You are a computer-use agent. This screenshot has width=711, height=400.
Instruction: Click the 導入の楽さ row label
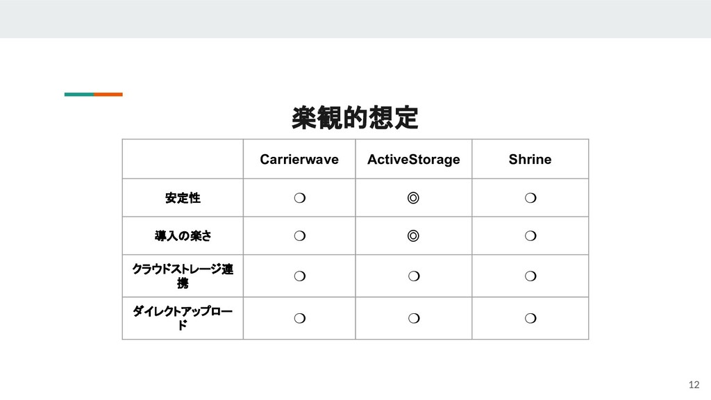click(183, 236)
